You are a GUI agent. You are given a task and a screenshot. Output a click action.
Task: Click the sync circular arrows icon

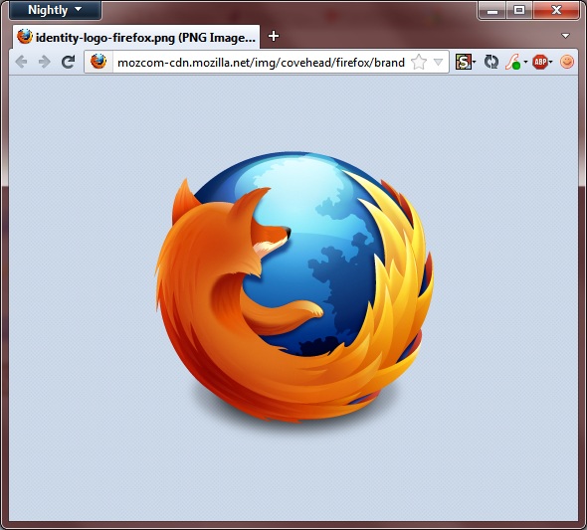tap(491, 62)
